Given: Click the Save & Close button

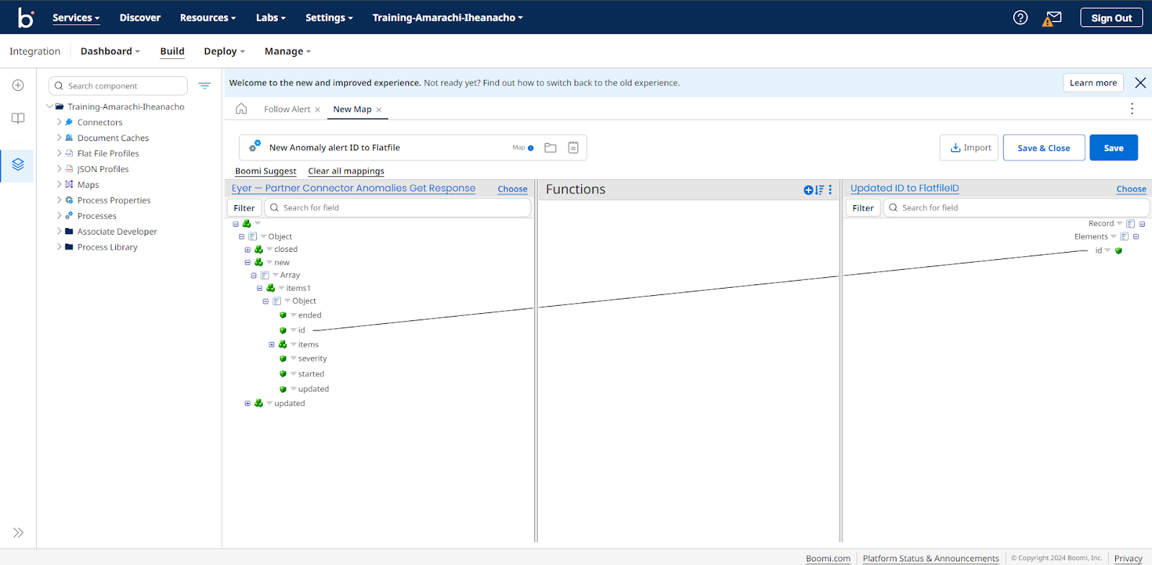Looking at the screenshot, I should 1043,148.
